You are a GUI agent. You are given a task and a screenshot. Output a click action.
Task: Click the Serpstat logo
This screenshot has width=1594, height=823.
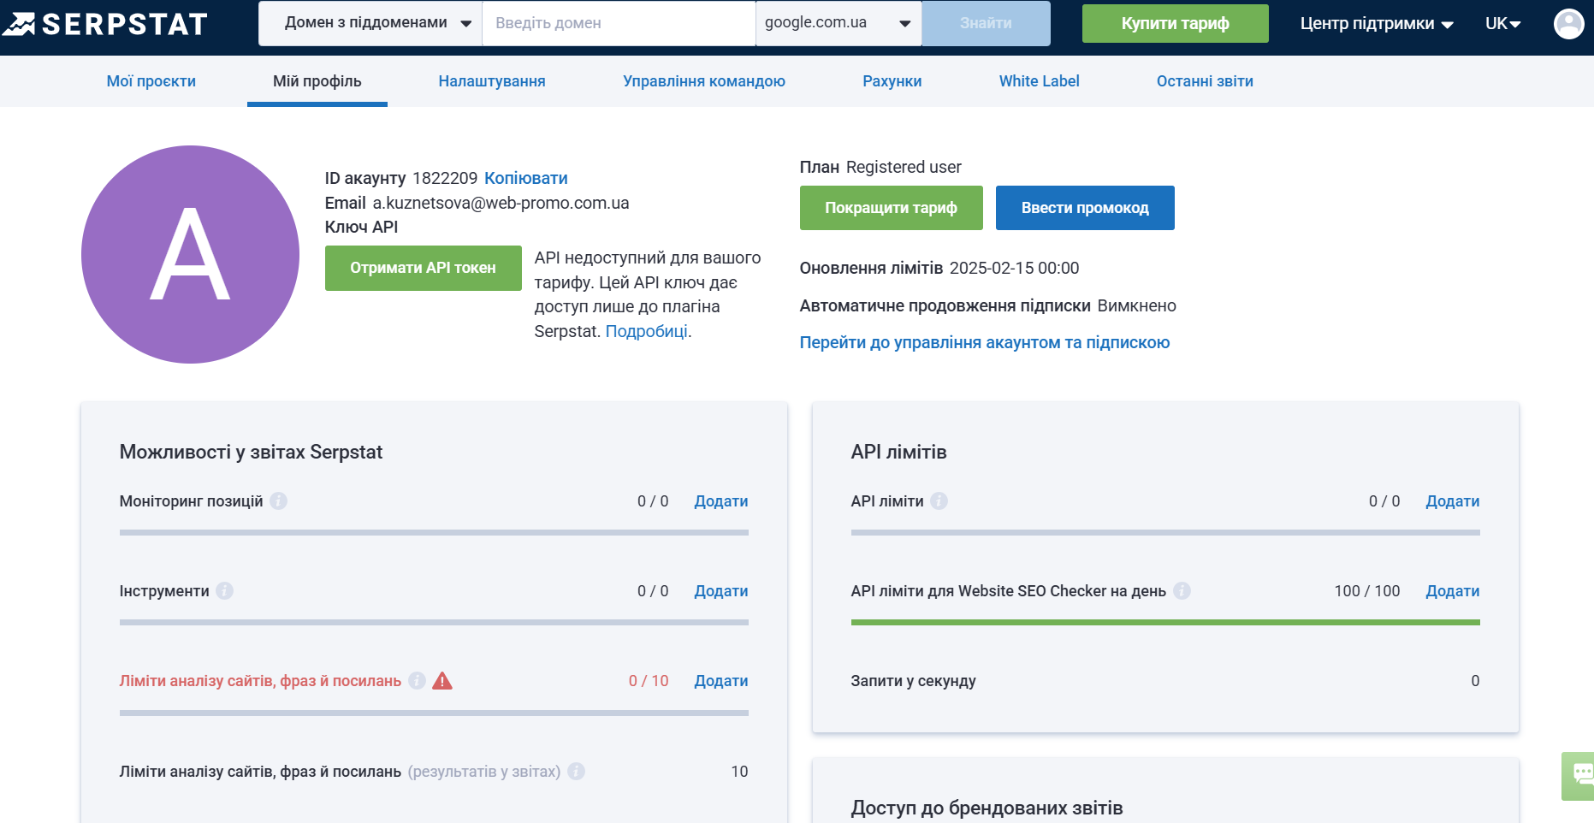coord(104,23)
